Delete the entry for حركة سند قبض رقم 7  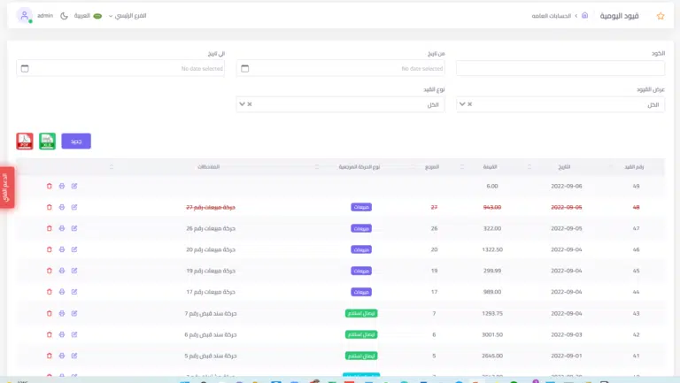click(50, 313)
